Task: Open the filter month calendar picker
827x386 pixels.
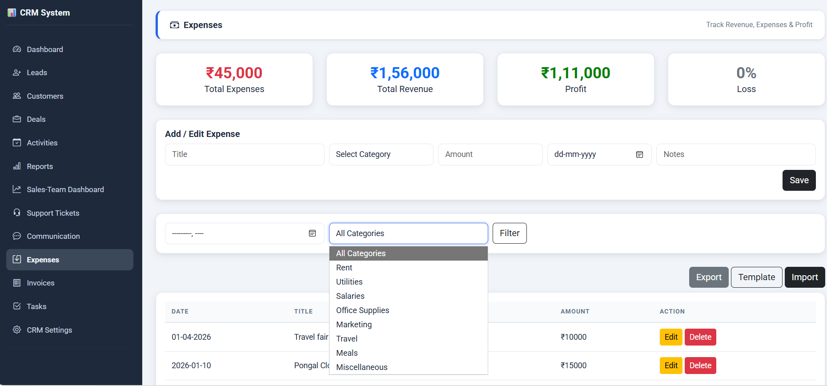Action: point(312,233)
